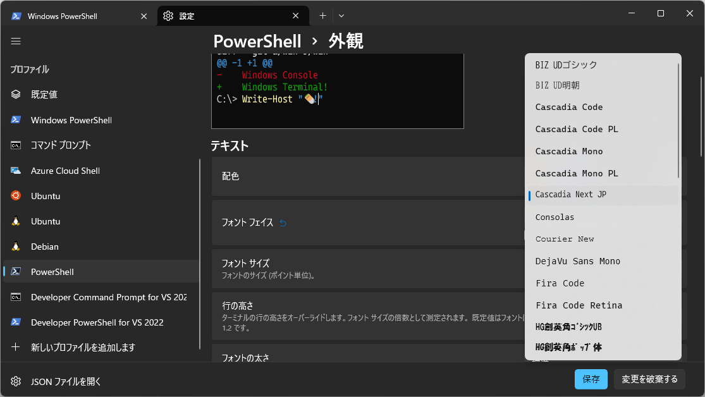Open the hamburger navigation menu

[16, 41]
